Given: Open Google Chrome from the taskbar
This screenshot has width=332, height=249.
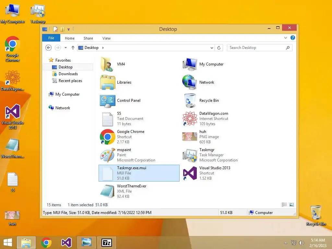Looking at the screenshot, I should [x=46, y=243].
